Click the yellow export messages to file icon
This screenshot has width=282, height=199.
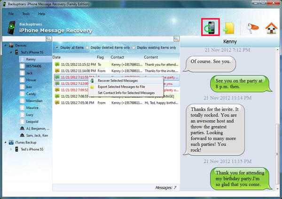point(229,28)
